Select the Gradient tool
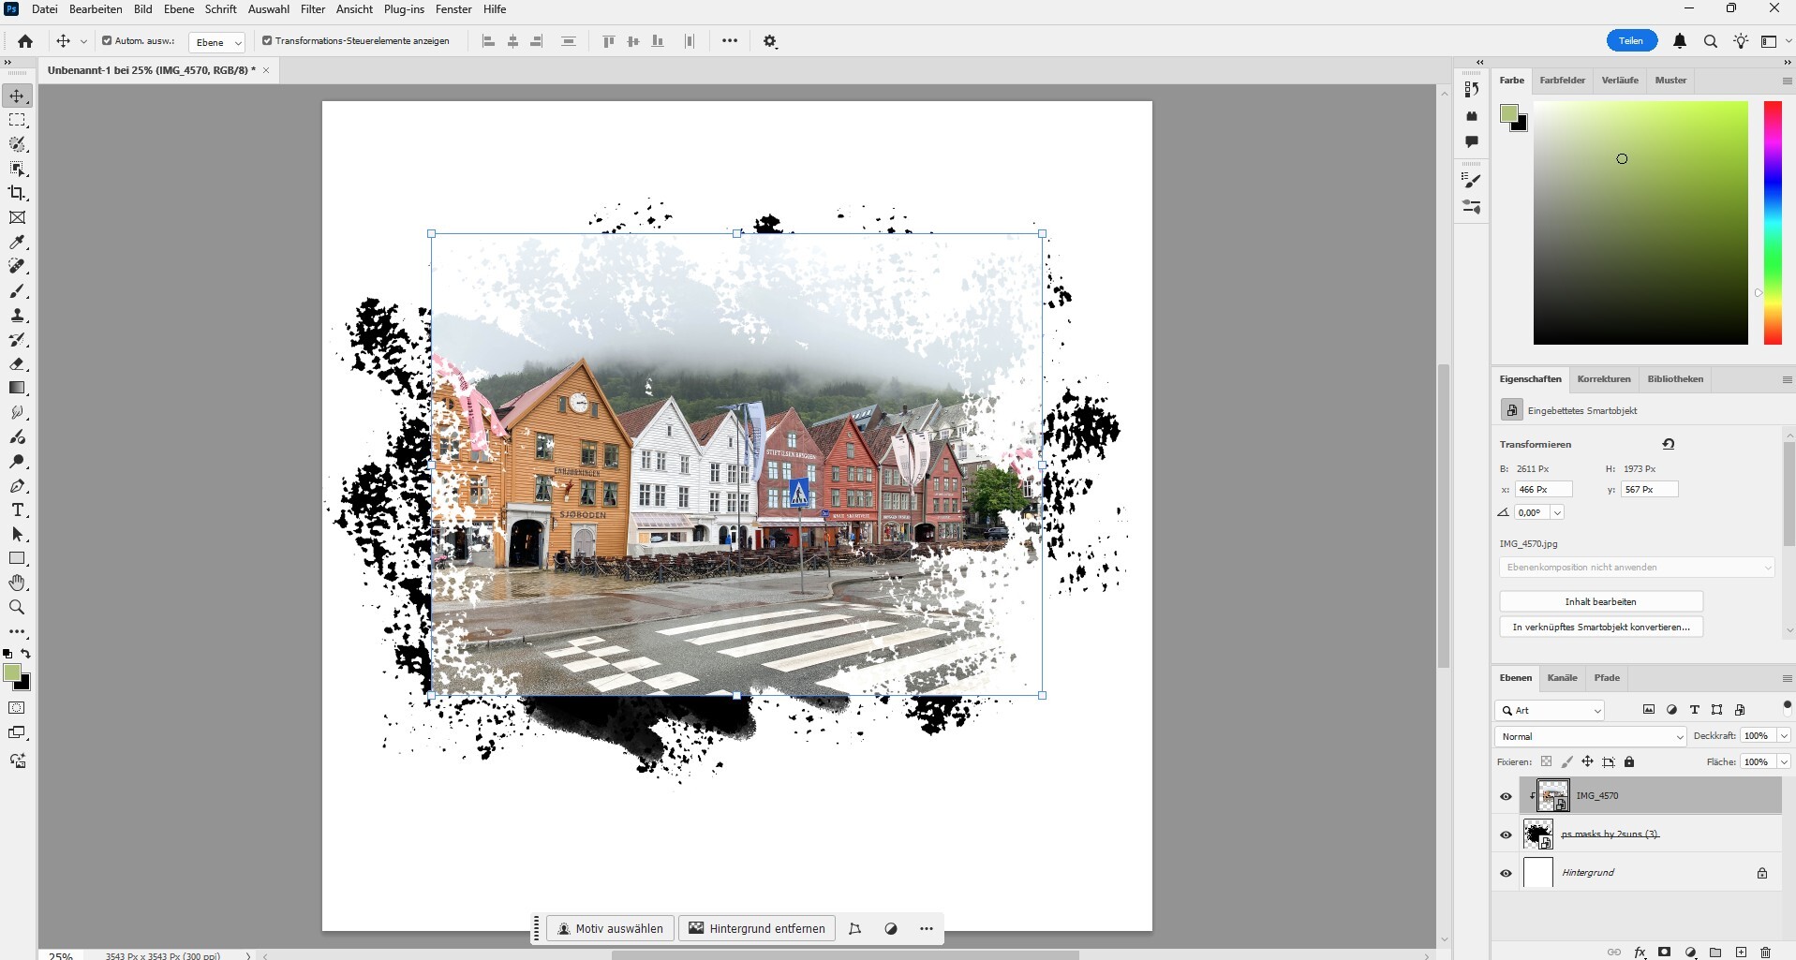 click(x=17, y=388)
